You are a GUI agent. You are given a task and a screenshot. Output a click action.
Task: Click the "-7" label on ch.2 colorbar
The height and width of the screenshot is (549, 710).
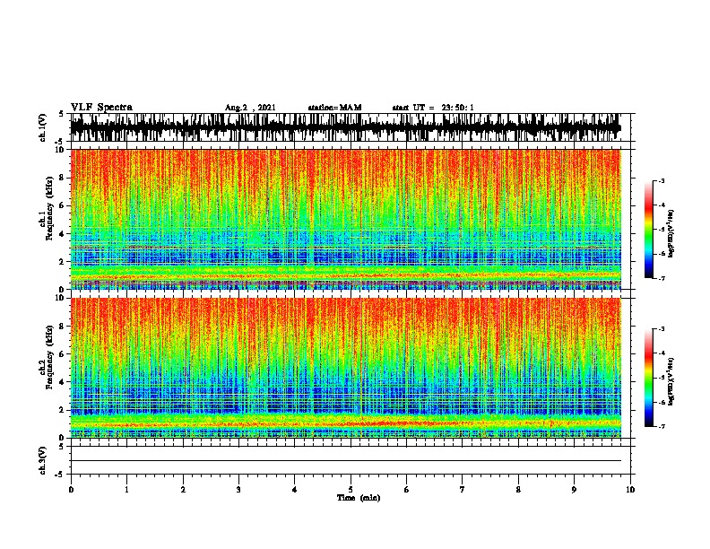click(662, 427)
